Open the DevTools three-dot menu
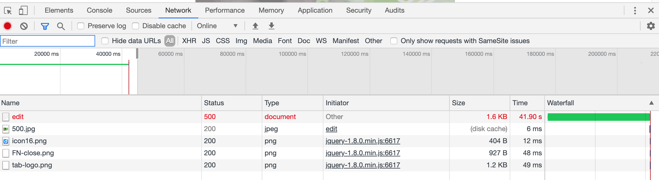 click(635, 11)
